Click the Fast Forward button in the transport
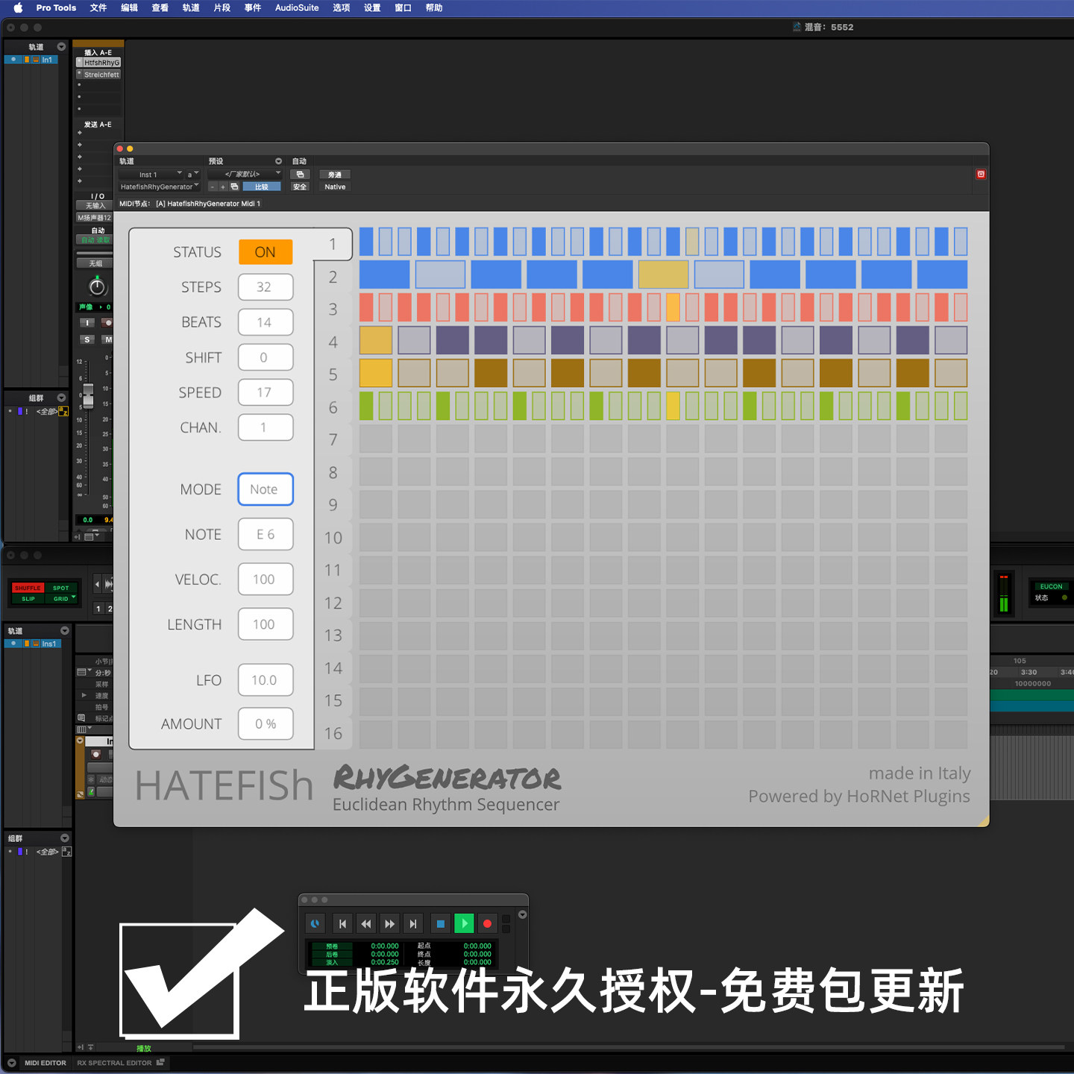1074x1074 pixels. coord(389,923)
